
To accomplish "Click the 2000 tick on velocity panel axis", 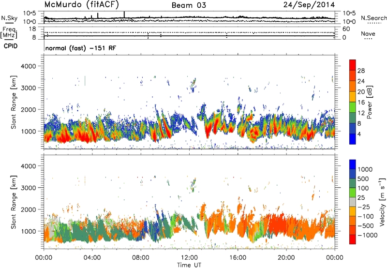I will coord(29,209).
